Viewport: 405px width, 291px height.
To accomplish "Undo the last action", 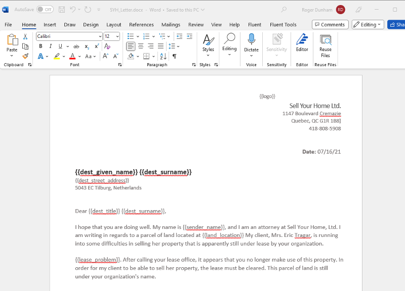I will 72,10.
